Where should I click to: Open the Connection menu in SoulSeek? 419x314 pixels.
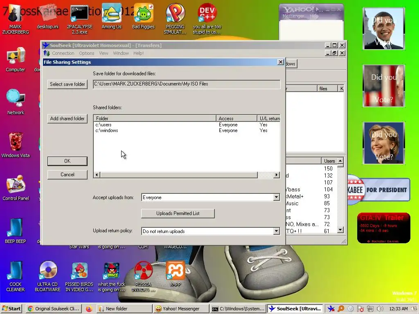coord(63,53)
